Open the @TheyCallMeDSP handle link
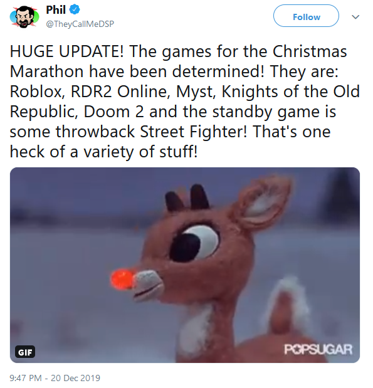The height and width of the screenshot is (388, 373). pyautogui.click(x=80, y=24)
